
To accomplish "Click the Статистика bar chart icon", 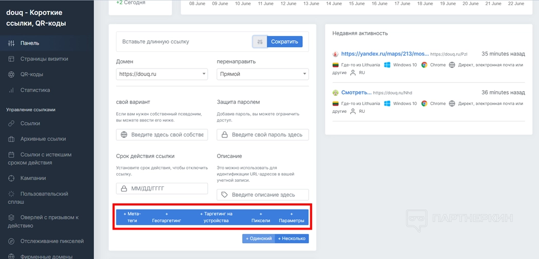I will click(x=11, y=90).
